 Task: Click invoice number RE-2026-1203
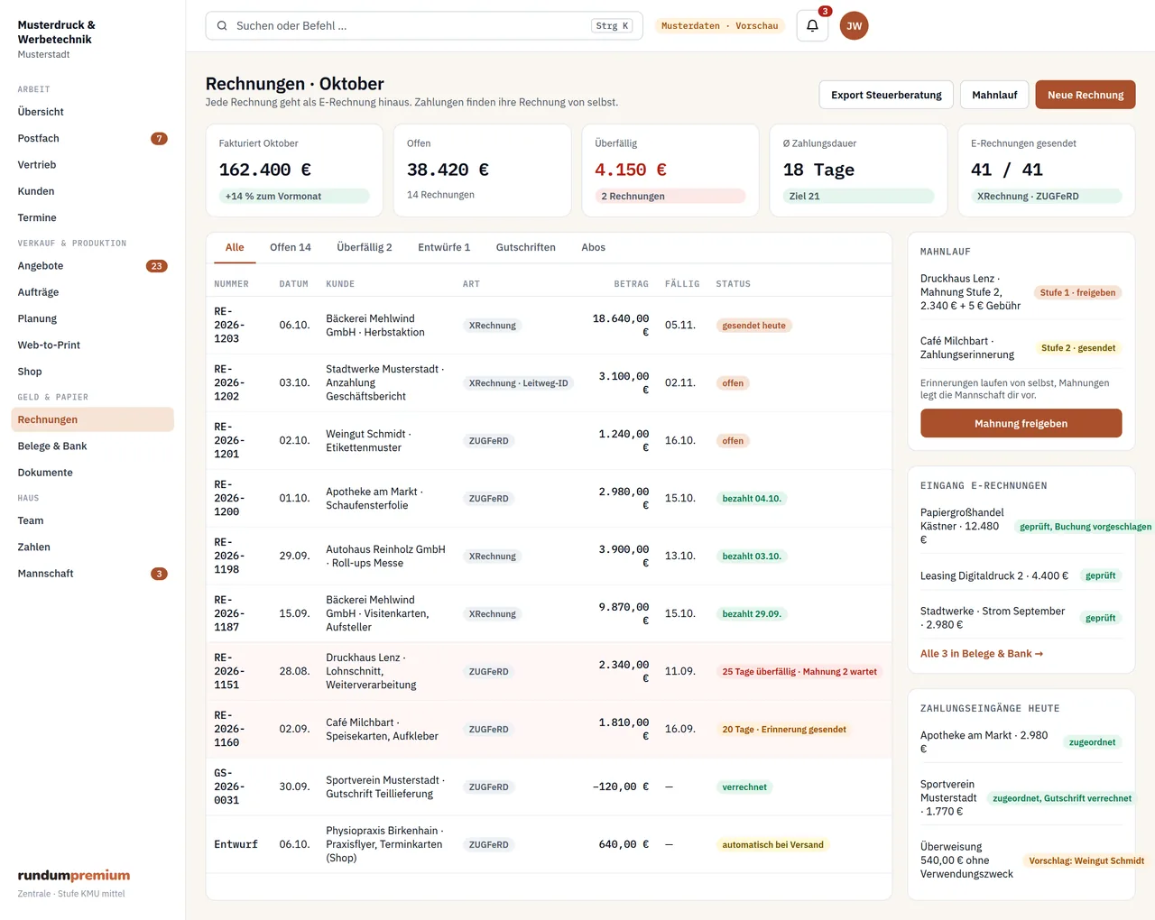click(229, 326)
